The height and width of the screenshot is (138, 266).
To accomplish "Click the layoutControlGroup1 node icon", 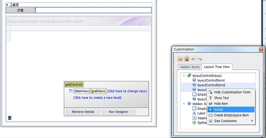I will point(189,75).
